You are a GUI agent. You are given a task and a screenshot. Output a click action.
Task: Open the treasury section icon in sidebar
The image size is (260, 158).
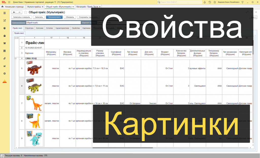(5, 58)
